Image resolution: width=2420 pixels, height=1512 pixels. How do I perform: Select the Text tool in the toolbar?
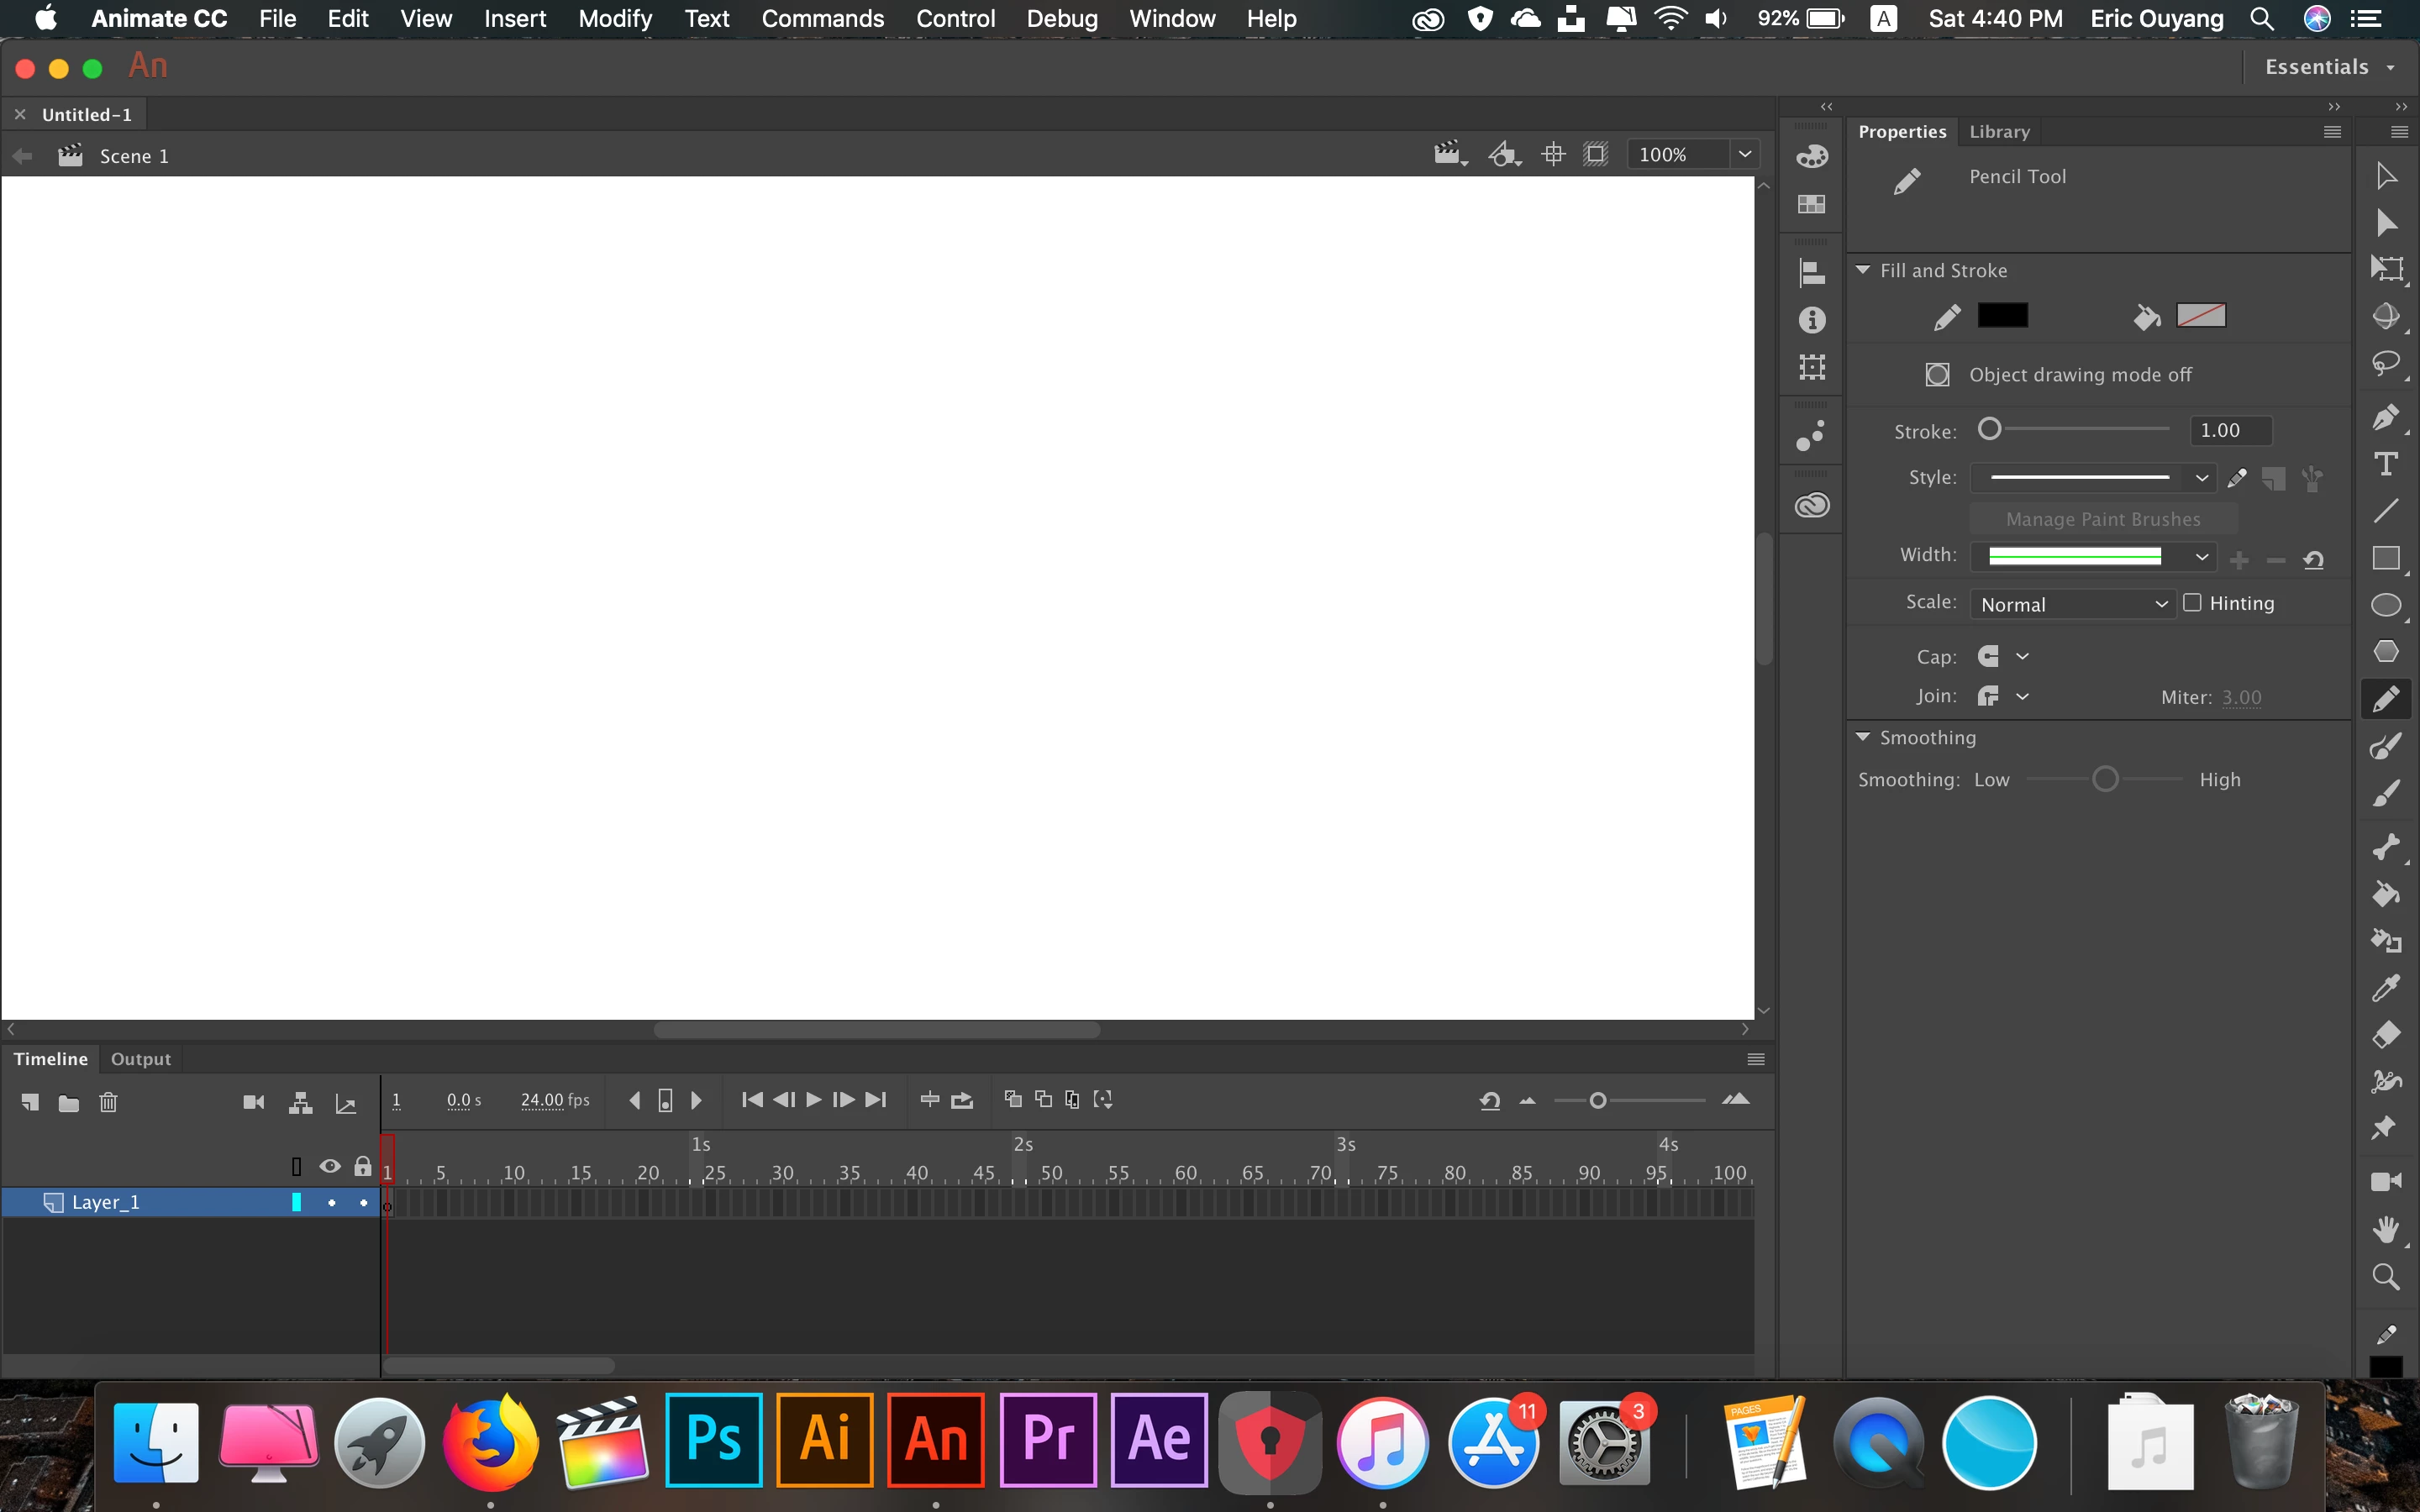(2385, 464)
